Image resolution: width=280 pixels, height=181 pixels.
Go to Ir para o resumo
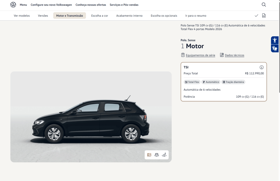(196, 16)
